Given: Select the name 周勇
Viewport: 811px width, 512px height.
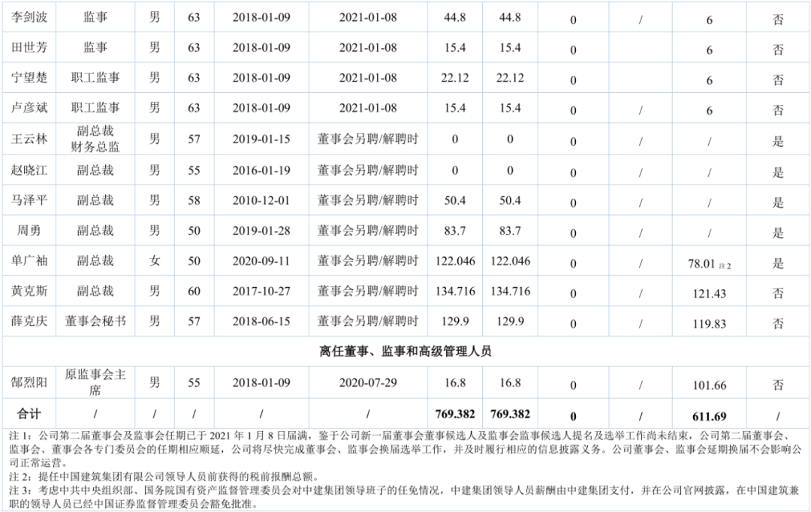Looking at the screenshot, I should [29, 230].
